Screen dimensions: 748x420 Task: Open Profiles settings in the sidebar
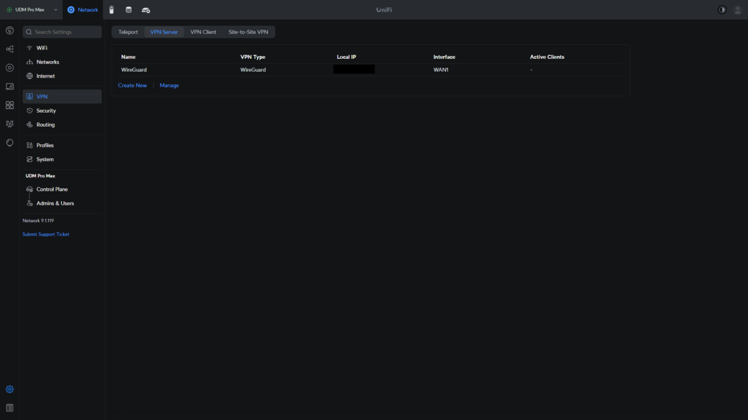tap(62, 145)
